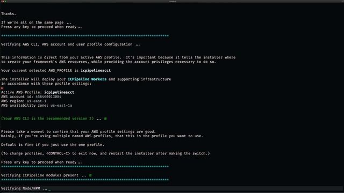The image size is (344, 193).
Task: Click line "Please take a moment to confirm"
Action: 78,132
